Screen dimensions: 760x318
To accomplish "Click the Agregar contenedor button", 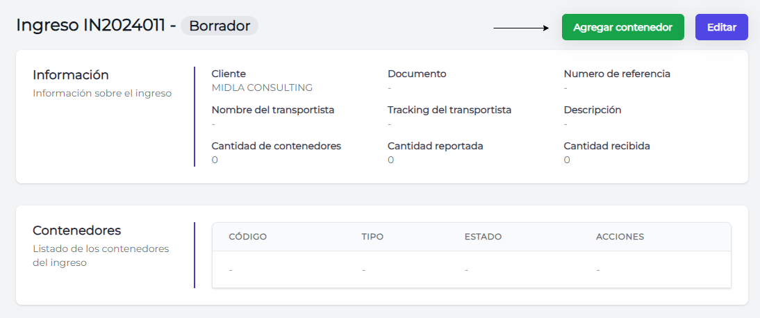I will [x=623, y=27].
